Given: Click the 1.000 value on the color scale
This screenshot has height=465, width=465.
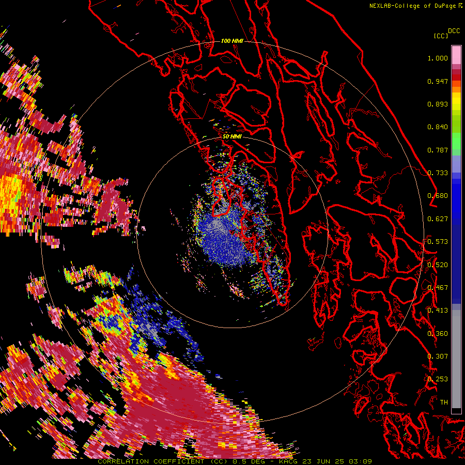Looking at the screenshot, I should point(438,58).
